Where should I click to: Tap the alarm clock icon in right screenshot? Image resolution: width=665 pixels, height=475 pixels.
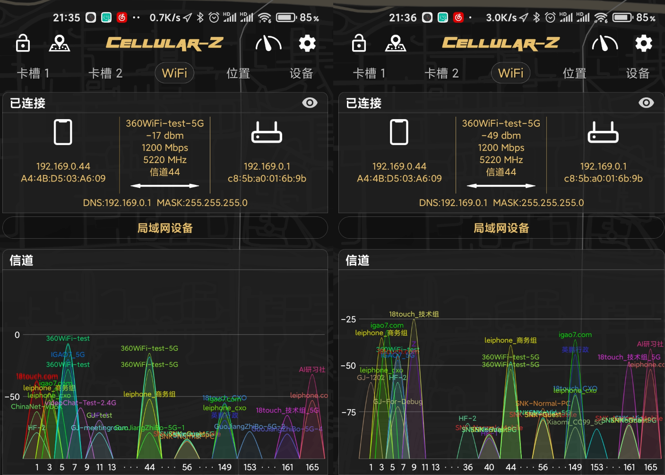tap(550, 17)
